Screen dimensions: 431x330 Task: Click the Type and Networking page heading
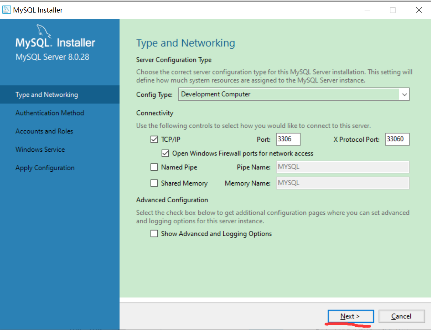pyautogui.click(x=186, y=43)
